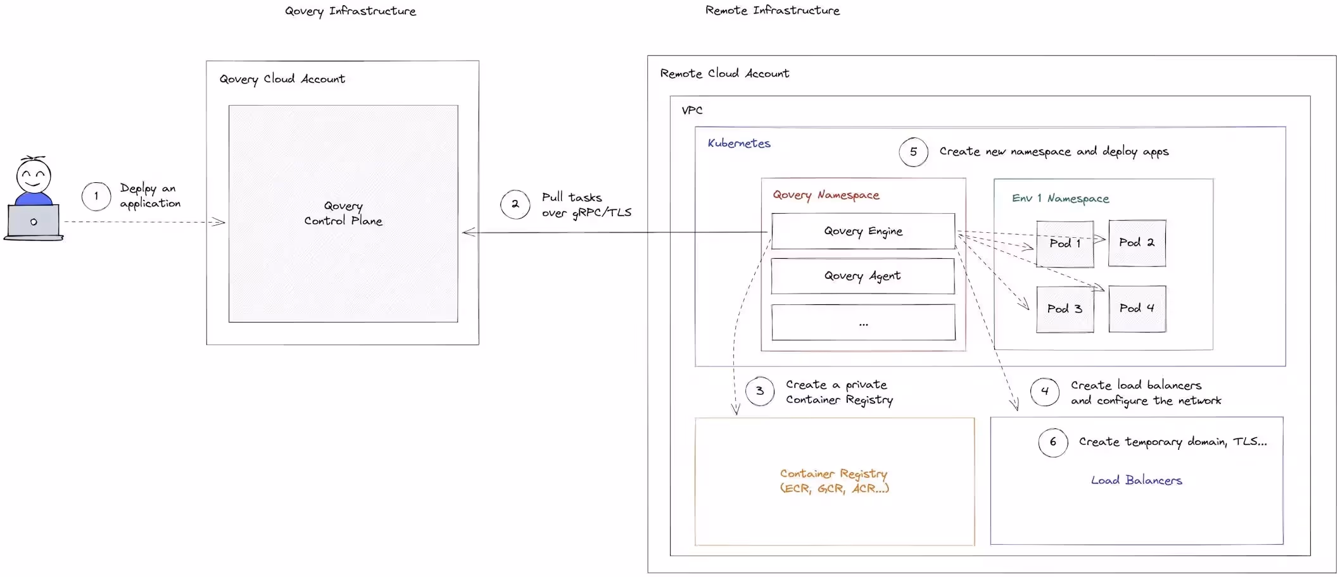Click the Qovery Namespace label
The image size is (1340, 577).
click(826, 195)
